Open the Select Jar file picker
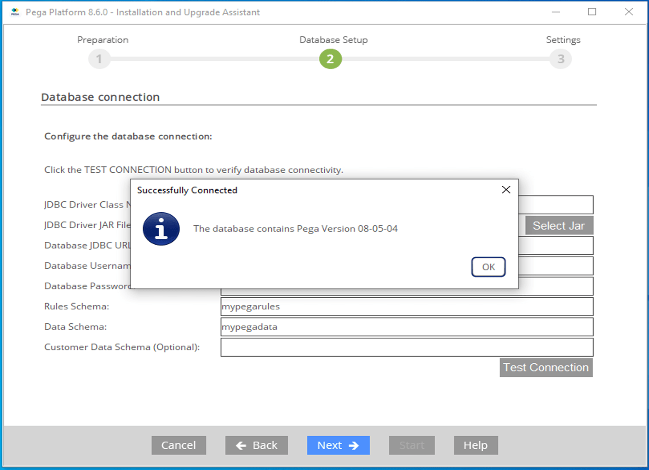 click(x=558, y=225)
